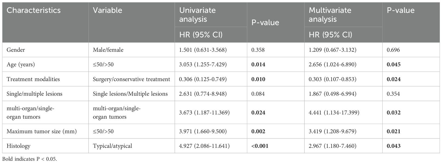Select the Multivariate analysis header cell

pyautogui.click(x=330, y=15)
